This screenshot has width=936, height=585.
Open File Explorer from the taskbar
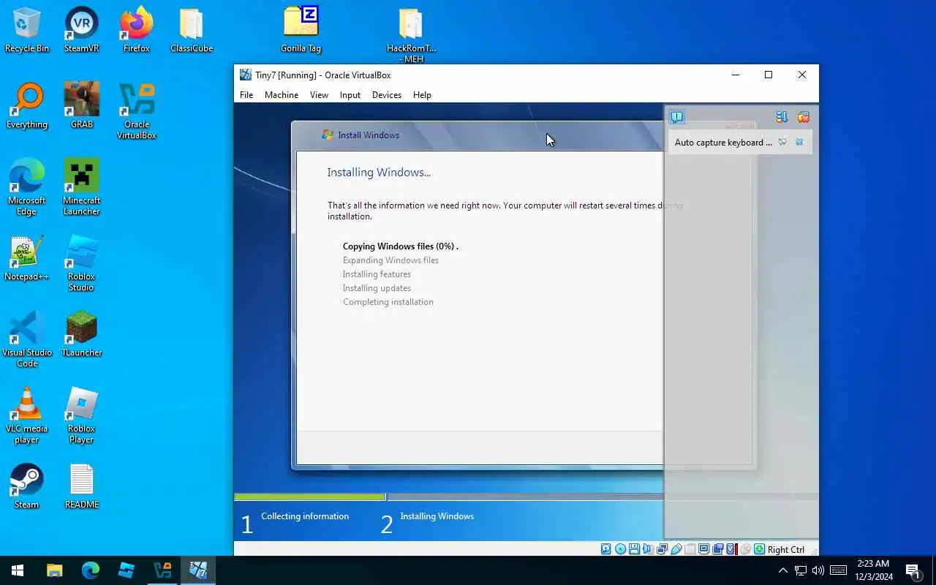55,570
